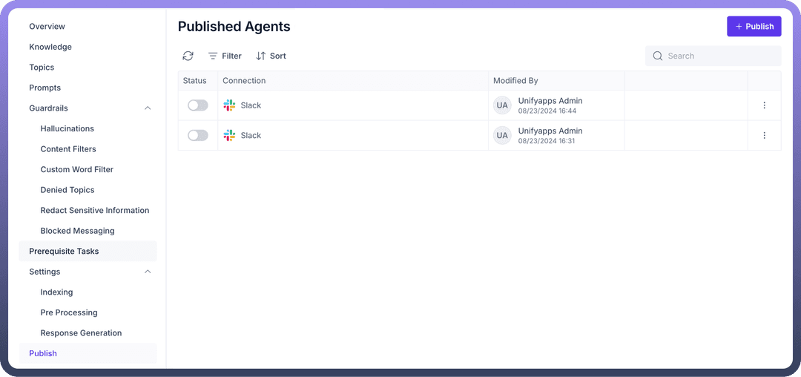The image size is (801, 377).
Task: Click the Sort button
Action: [x=271, y=56]
